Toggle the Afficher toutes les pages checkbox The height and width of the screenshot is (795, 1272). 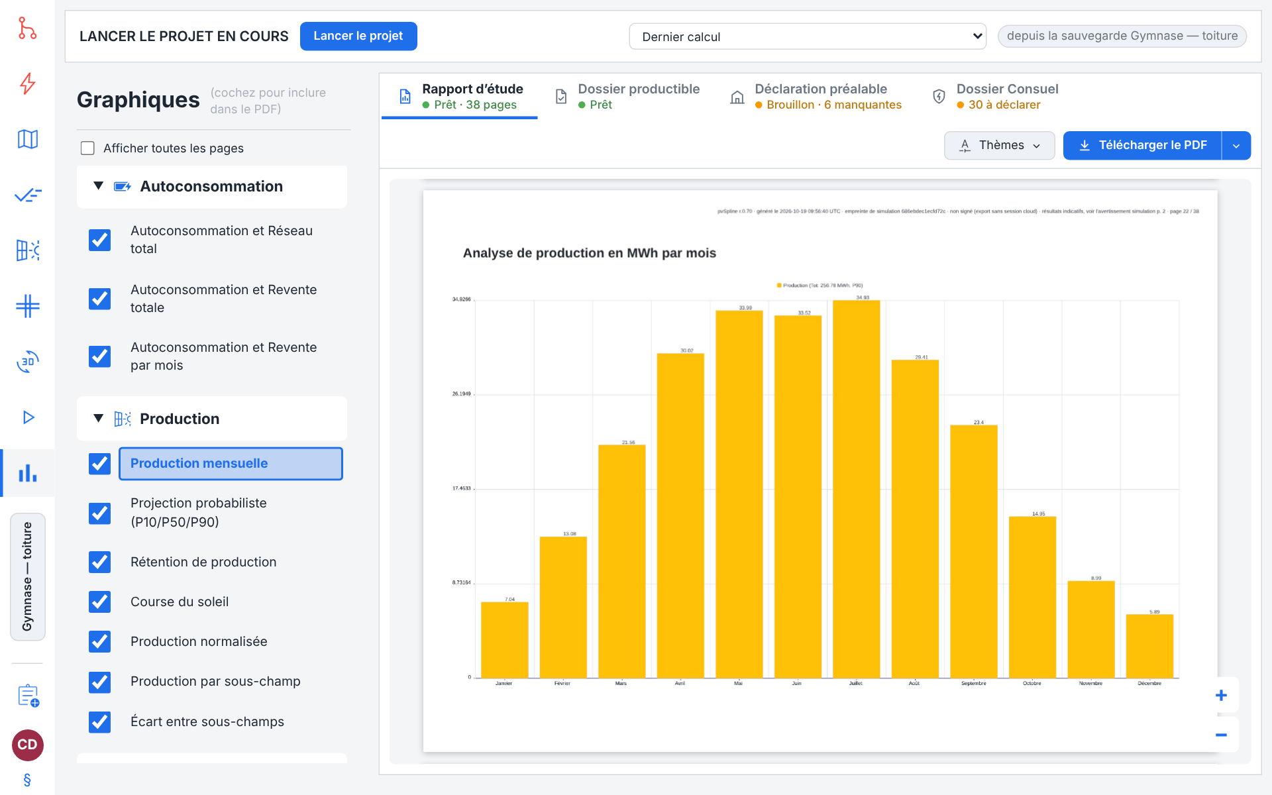(87, 148)
